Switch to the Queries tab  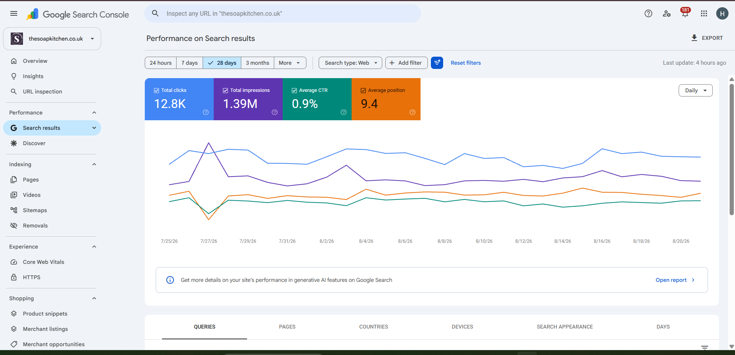[x=205, y=327]
